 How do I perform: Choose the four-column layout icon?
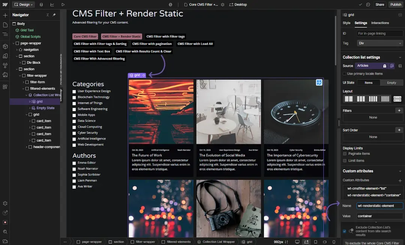coord(373,99)
